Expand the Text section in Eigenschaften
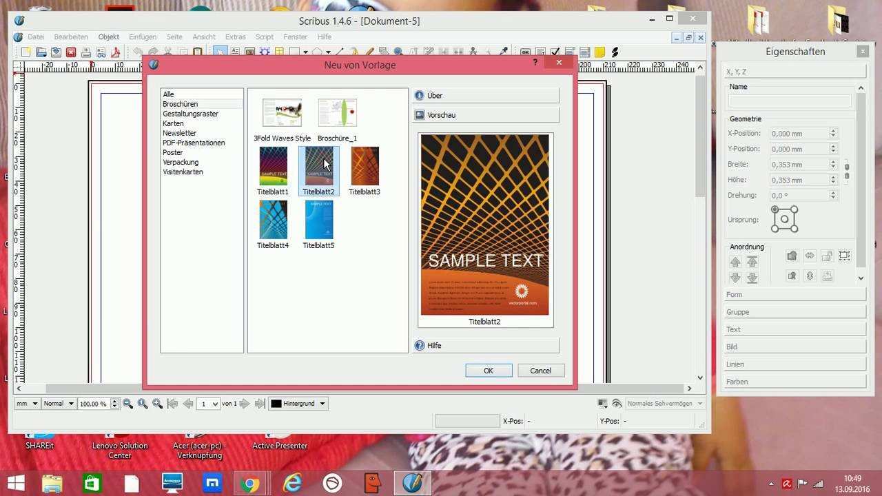The height and width of the screenshot is (496, 882). tap(794, 329)
